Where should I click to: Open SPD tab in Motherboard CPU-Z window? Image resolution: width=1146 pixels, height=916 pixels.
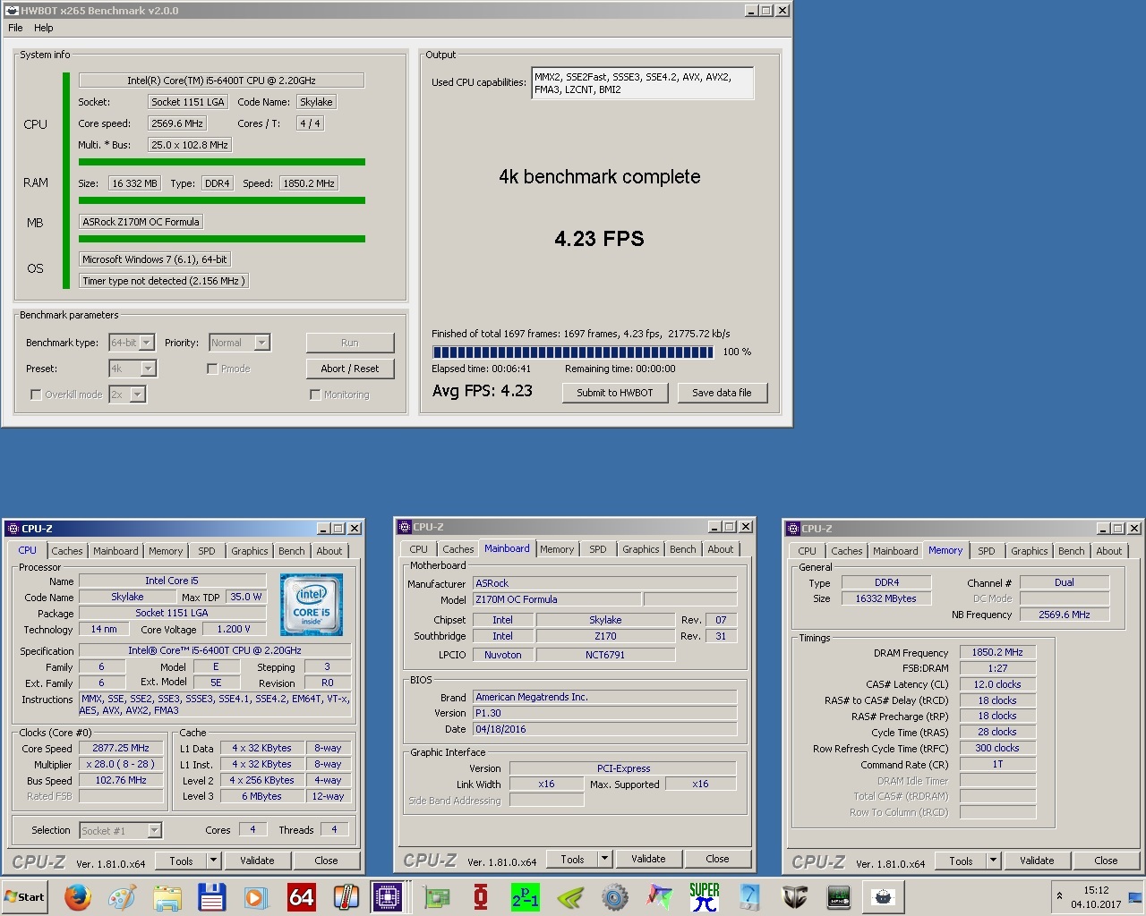pyautogui.click(x=598, y=549)
